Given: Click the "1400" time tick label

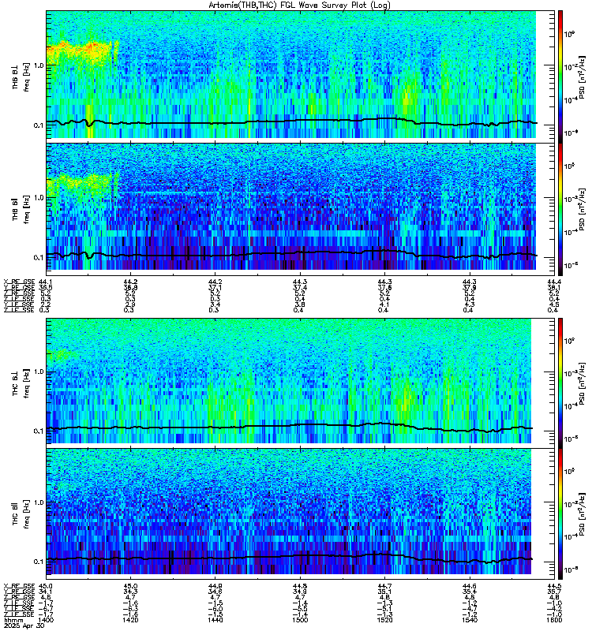Looking at the screenshot, I should tap(45, 620).
